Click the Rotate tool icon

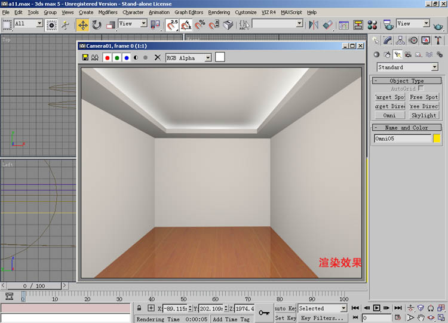[96, 24]
